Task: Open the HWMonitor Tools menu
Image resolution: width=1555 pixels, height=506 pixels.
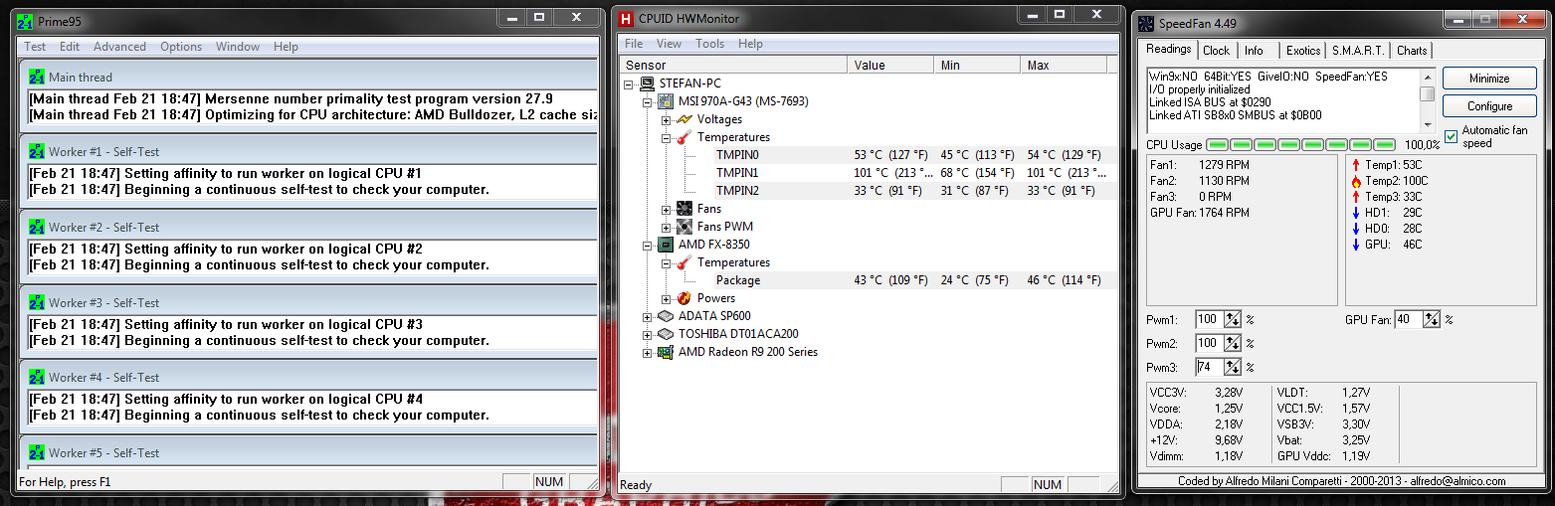Action: coord(710,44)
